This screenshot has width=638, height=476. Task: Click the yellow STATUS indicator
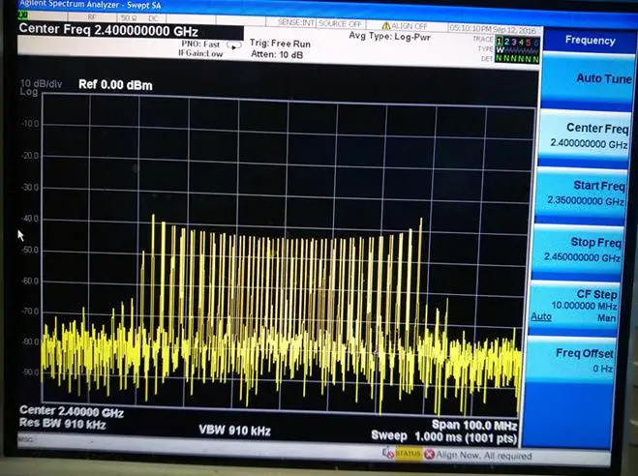[408, 453]
